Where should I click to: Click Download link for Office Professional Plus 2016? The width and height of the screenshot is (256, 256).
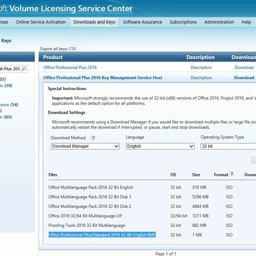click(244, 68)
